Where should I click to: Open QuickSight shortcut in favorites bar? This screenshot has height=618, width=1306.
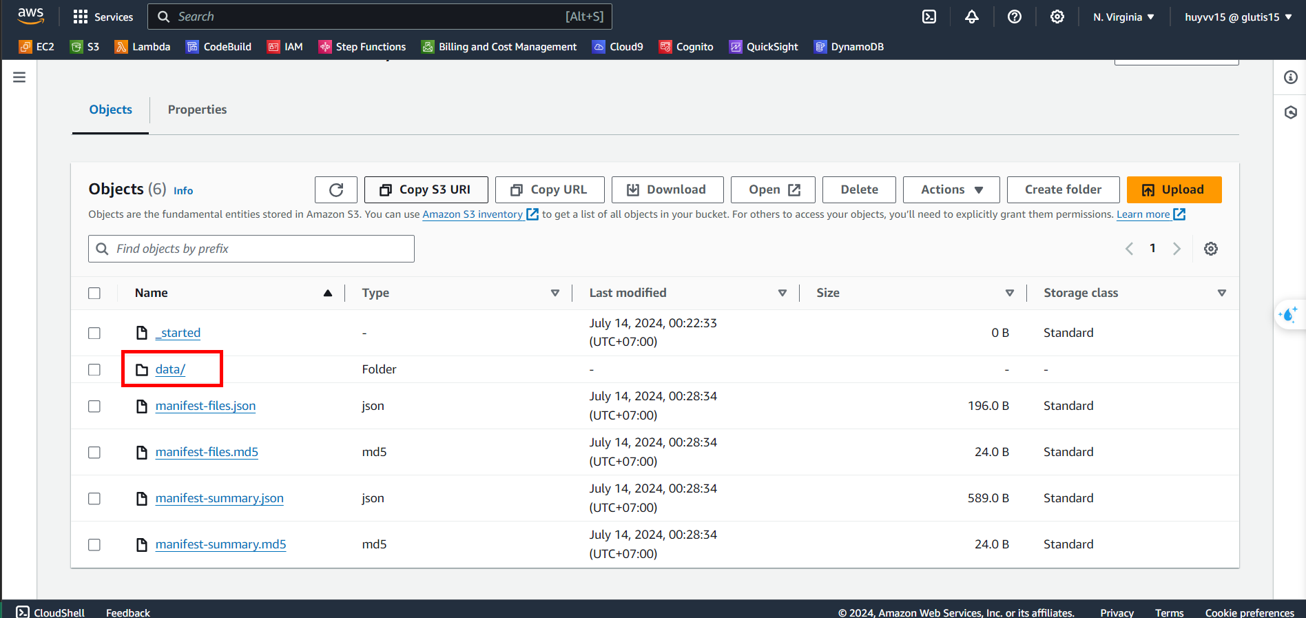coord(764,47)
